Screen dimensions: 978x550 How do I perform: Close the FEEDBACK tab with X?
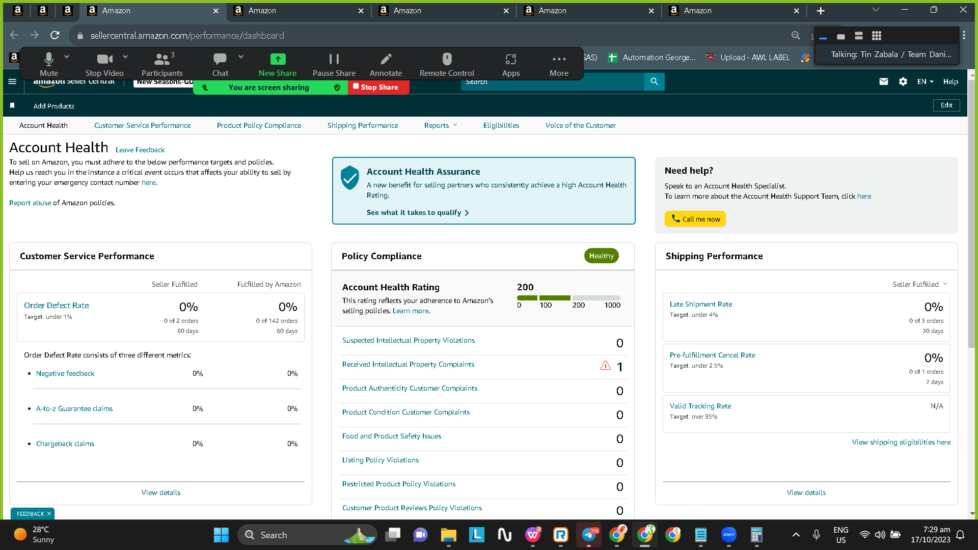click(x=49, y=514)
